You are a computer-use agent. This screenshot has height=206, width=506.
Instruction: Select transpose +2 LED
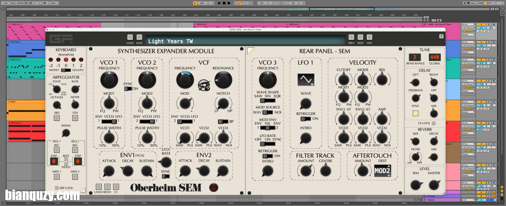pos(81,60)
